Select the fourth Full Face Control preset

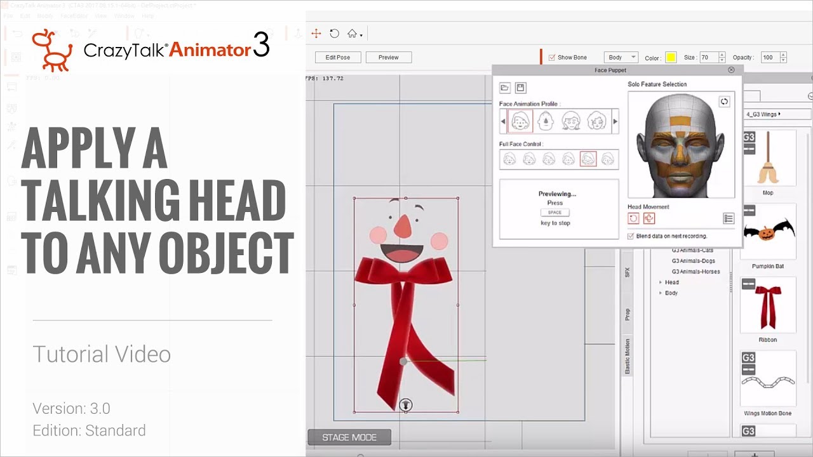pyautogui.click(x=568, y=159)
